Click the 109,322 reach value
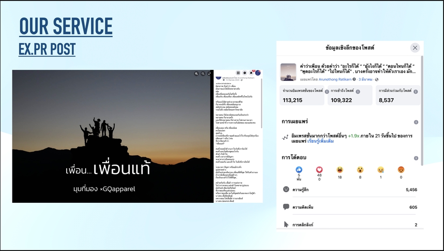Viewport: 444px width, 251px height. pos(341,100)
